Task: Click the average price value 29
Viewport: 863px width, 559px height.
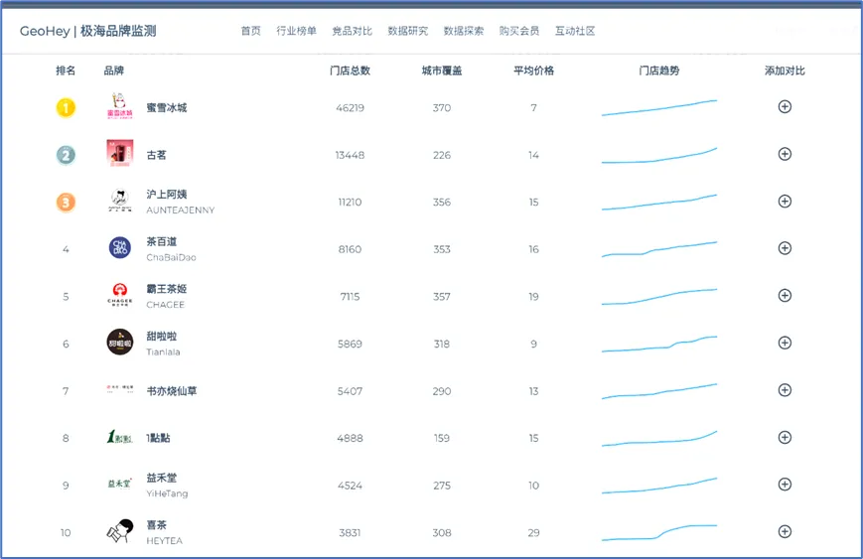Action: click(534, 533)
